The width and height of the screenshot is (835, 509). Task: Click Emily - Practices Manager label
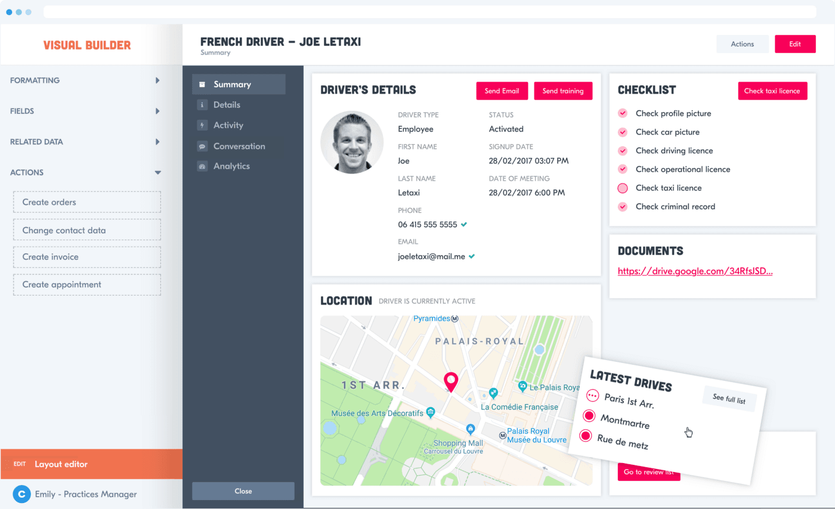(86, 494)
